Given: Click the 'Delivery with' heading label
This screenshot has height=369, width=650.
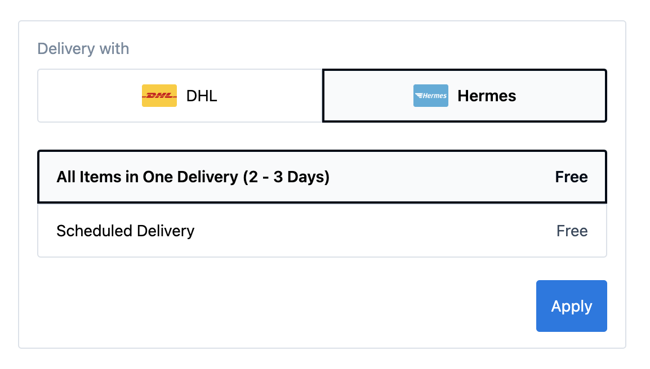Looking at the screenshot, I should [x=83, y=49].
